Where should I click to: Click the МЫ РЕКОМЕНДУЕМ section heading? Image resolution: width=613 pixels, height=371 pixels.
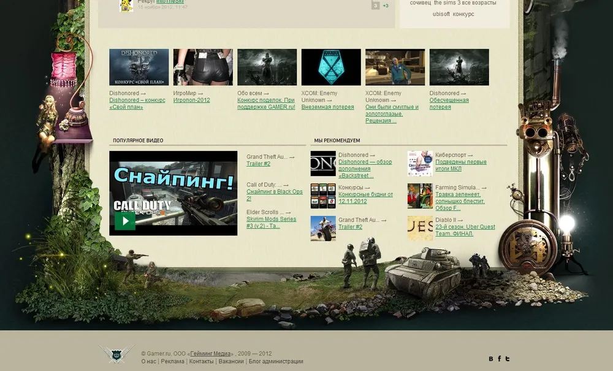(x=337, y=140)
